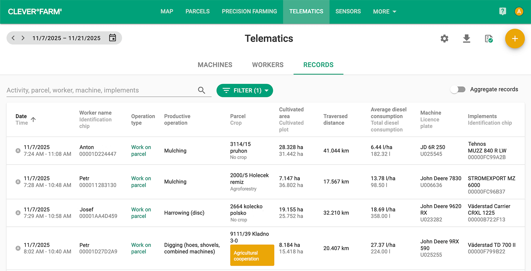Image resolution: width=531 pixels, height=271 pixels.
Task: Click the CleverFarm logo
Action: tap(35, 12)
